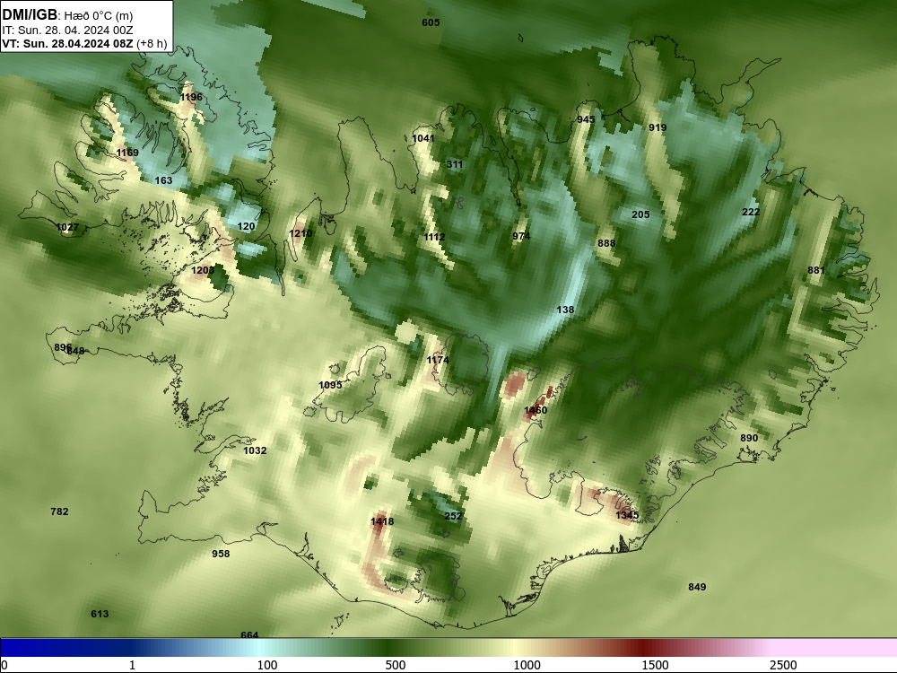The height and width of the screenshot is (673, 897).
Task: Click the 919 value on the map
Action: tap(658, 127)
